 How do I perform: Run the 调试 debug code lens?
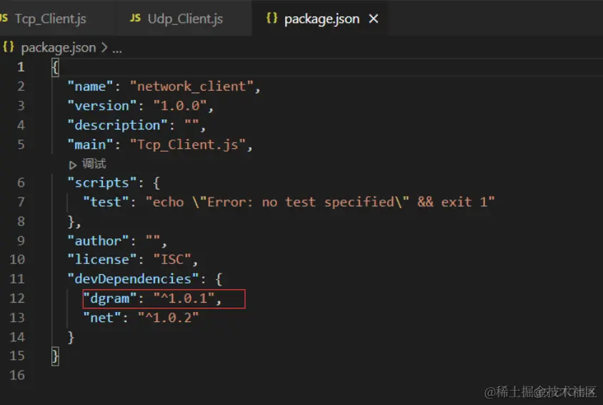(x=94, y=164)
